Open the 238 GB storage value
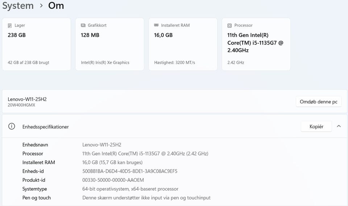The image size is (348, 206). click(x=17, y=35)
